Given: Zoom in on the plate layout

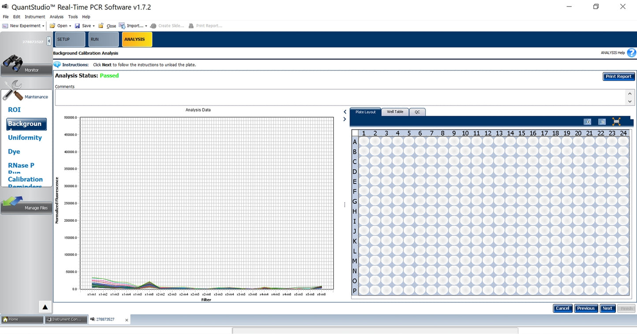Looking at the screenshot, I should pos(587,122).
